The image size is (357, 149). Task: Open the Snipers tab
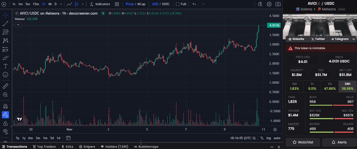click(x=87, y=147)
